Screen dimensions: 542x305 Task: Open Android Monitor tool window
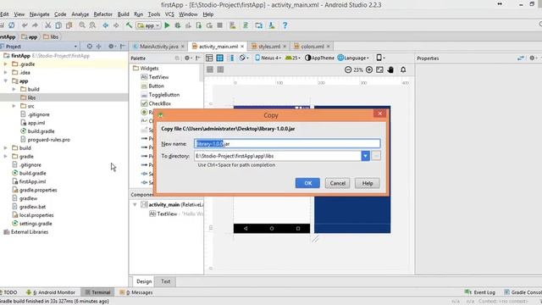coord(51,292)
